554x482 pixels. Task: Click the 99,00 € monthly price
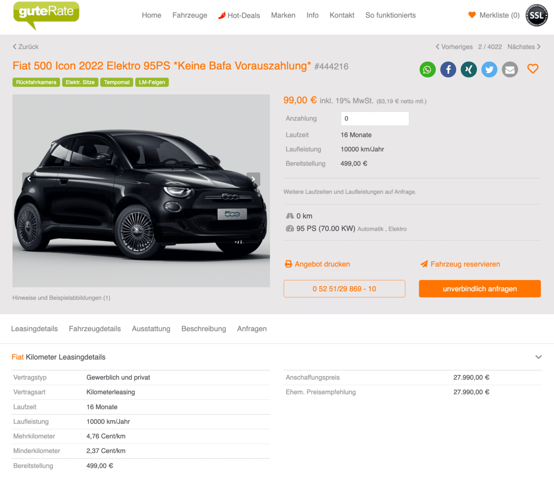tap(300, 100)
